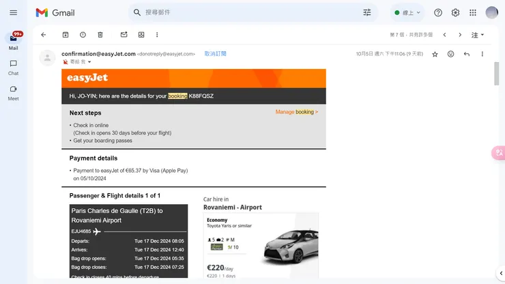This screenshot has width=505, height=284.
Task: Click flight number EJU4685
Action: point(81,231)
